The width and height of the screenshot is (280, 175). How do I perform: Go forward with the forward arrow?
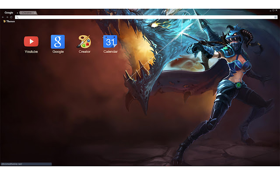click(x=7, y=17)
